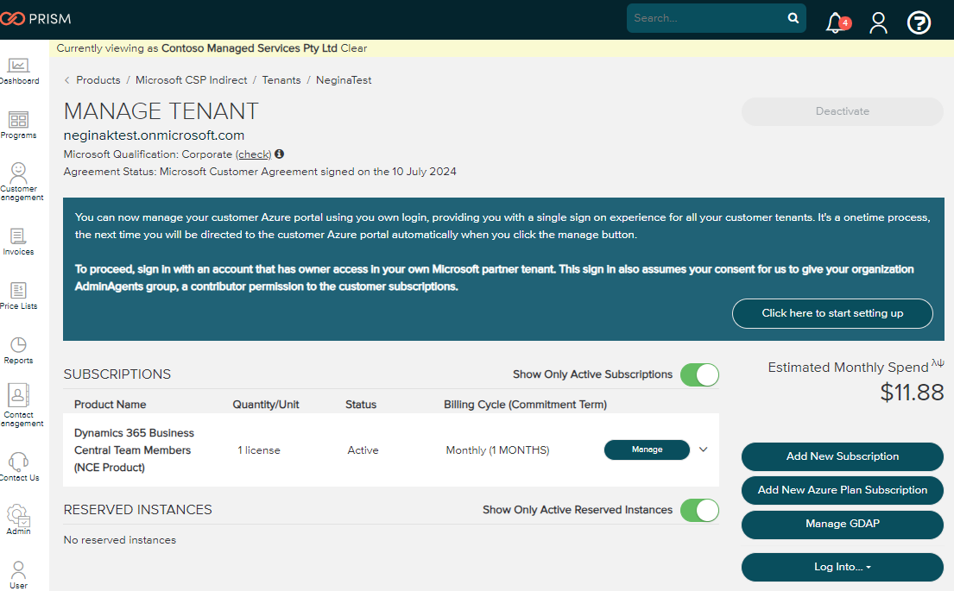Open Invoices in the sidebar
The height and width of the screenshot is (591, 954).
point(18,242)
